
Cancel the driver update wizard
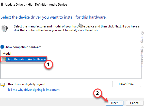coord(135,103)
